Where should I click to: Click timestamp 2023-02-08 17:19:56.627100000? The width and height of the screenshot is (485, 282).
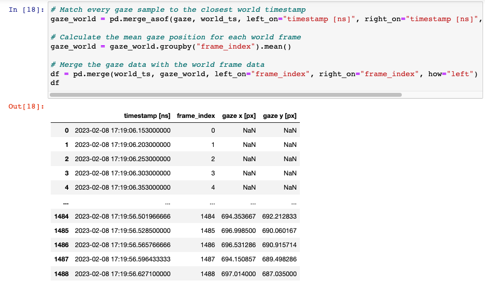[x=123, y=274]
